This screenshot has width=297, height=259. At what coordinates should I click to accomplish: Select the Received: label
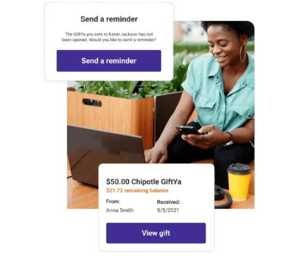pyautogui.click(x=168, y=202)
